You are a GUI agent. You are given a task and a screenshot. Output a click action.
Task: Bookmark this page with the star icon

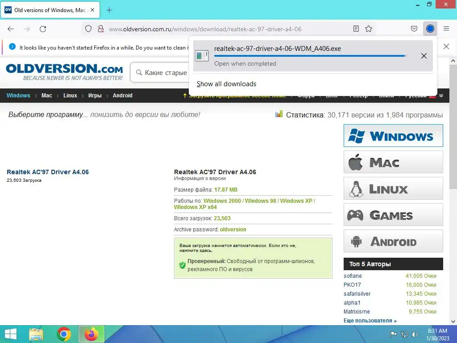369,29
